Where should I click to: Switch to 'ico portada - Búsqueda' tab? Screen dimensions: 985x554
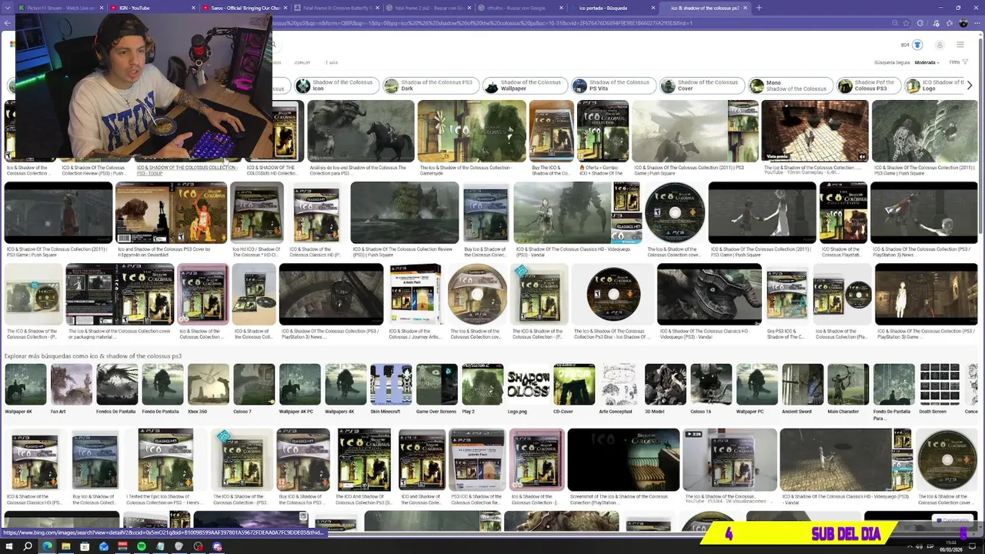point(612,8)
